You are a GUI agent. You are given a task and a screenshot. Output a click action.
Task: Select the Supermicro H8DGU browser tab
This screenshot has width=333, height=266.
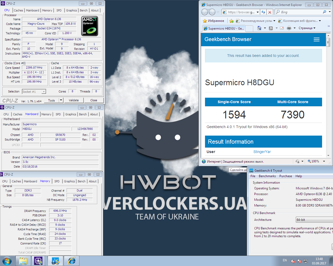[x=224, y=29]
